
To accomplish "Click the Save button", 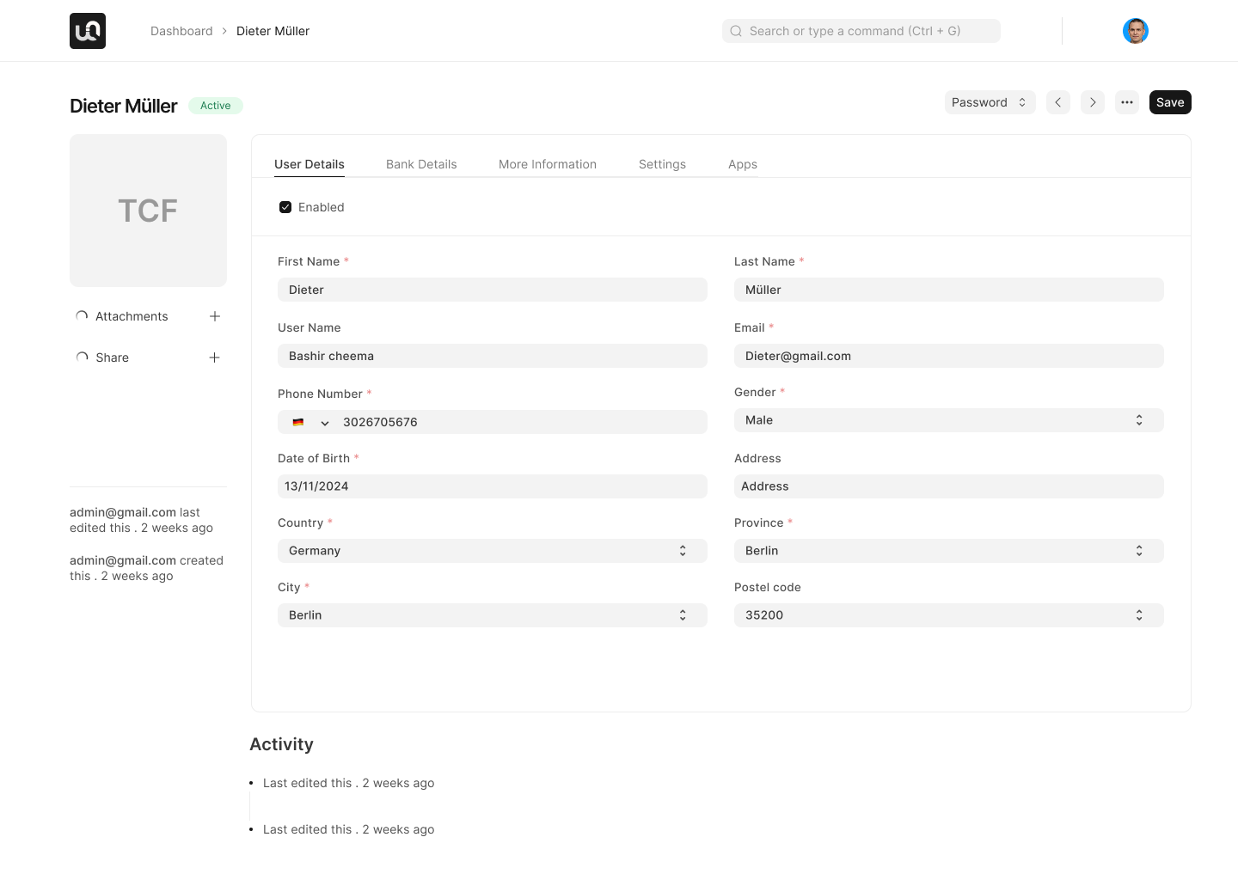I will point(1170,102).
